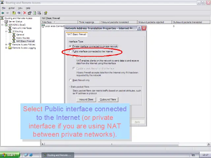This screenshot has height=158, width=211.
Task: Open the Help menu
Action: pyautogui.click(x=28, y=8)
